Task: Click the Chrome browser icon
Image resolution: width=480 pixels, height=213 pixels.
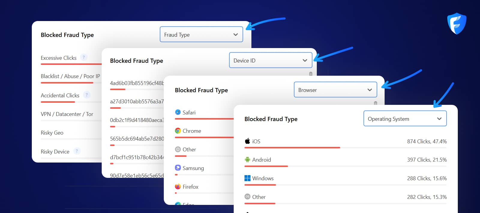Action: 178,131
